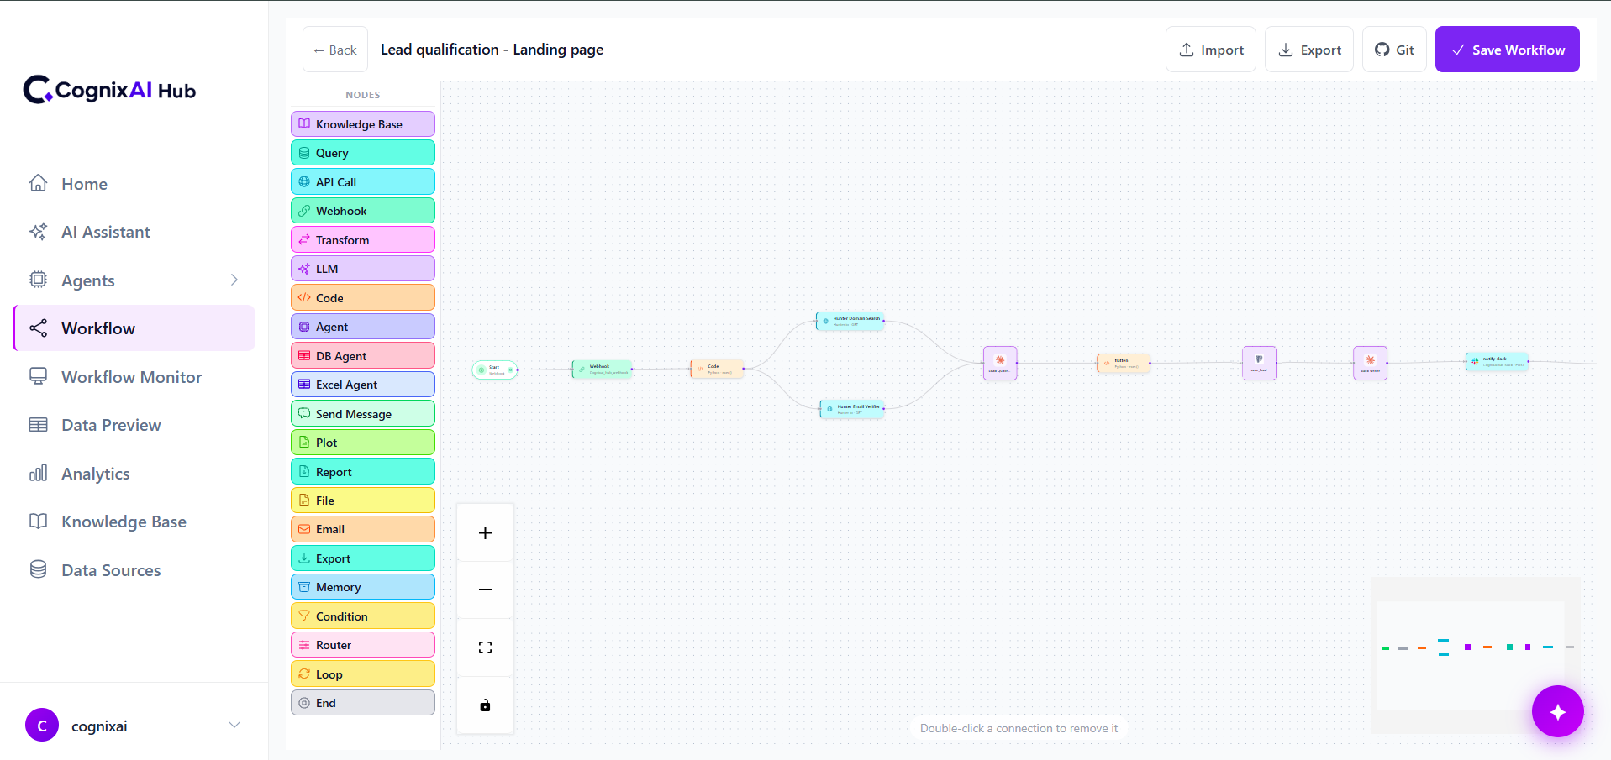
Task: Click the fit view control
Action: pyautogui.click(x=485, y=647)
